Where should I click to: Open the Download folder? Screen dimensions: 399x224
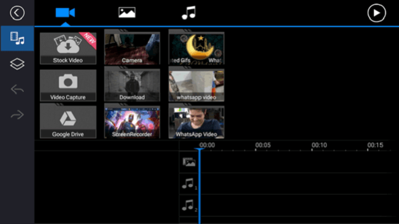(x=132, y=84)
